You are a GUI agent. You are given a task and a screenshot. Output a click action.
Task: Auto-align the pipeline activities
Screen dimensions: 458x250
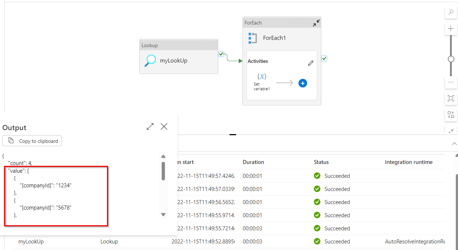(451, 115)
